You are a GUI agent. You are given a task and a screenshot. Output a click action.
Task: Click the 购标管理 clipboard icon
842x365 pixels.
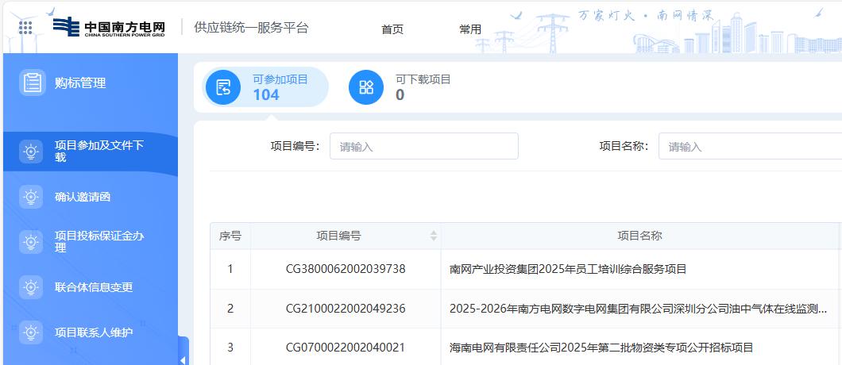(33, 83)
